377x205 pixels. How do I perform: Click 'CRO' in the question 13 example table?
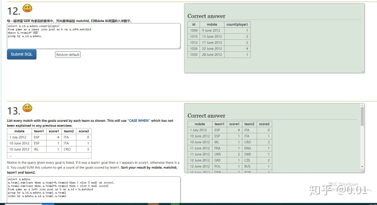[69, 149]
